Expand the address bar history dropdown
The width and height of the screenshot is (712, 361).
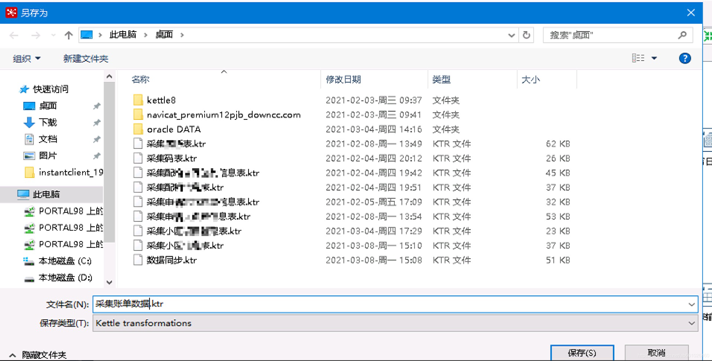[x=511, y=35]
